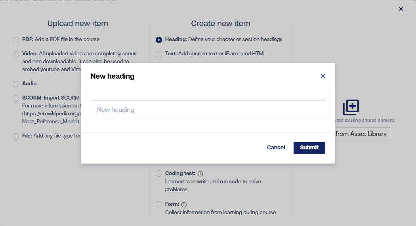This screenshot has width=416, height=226.
Task: Select the Audio radio option
Action: pyautogui.click(x=16, y=84)
